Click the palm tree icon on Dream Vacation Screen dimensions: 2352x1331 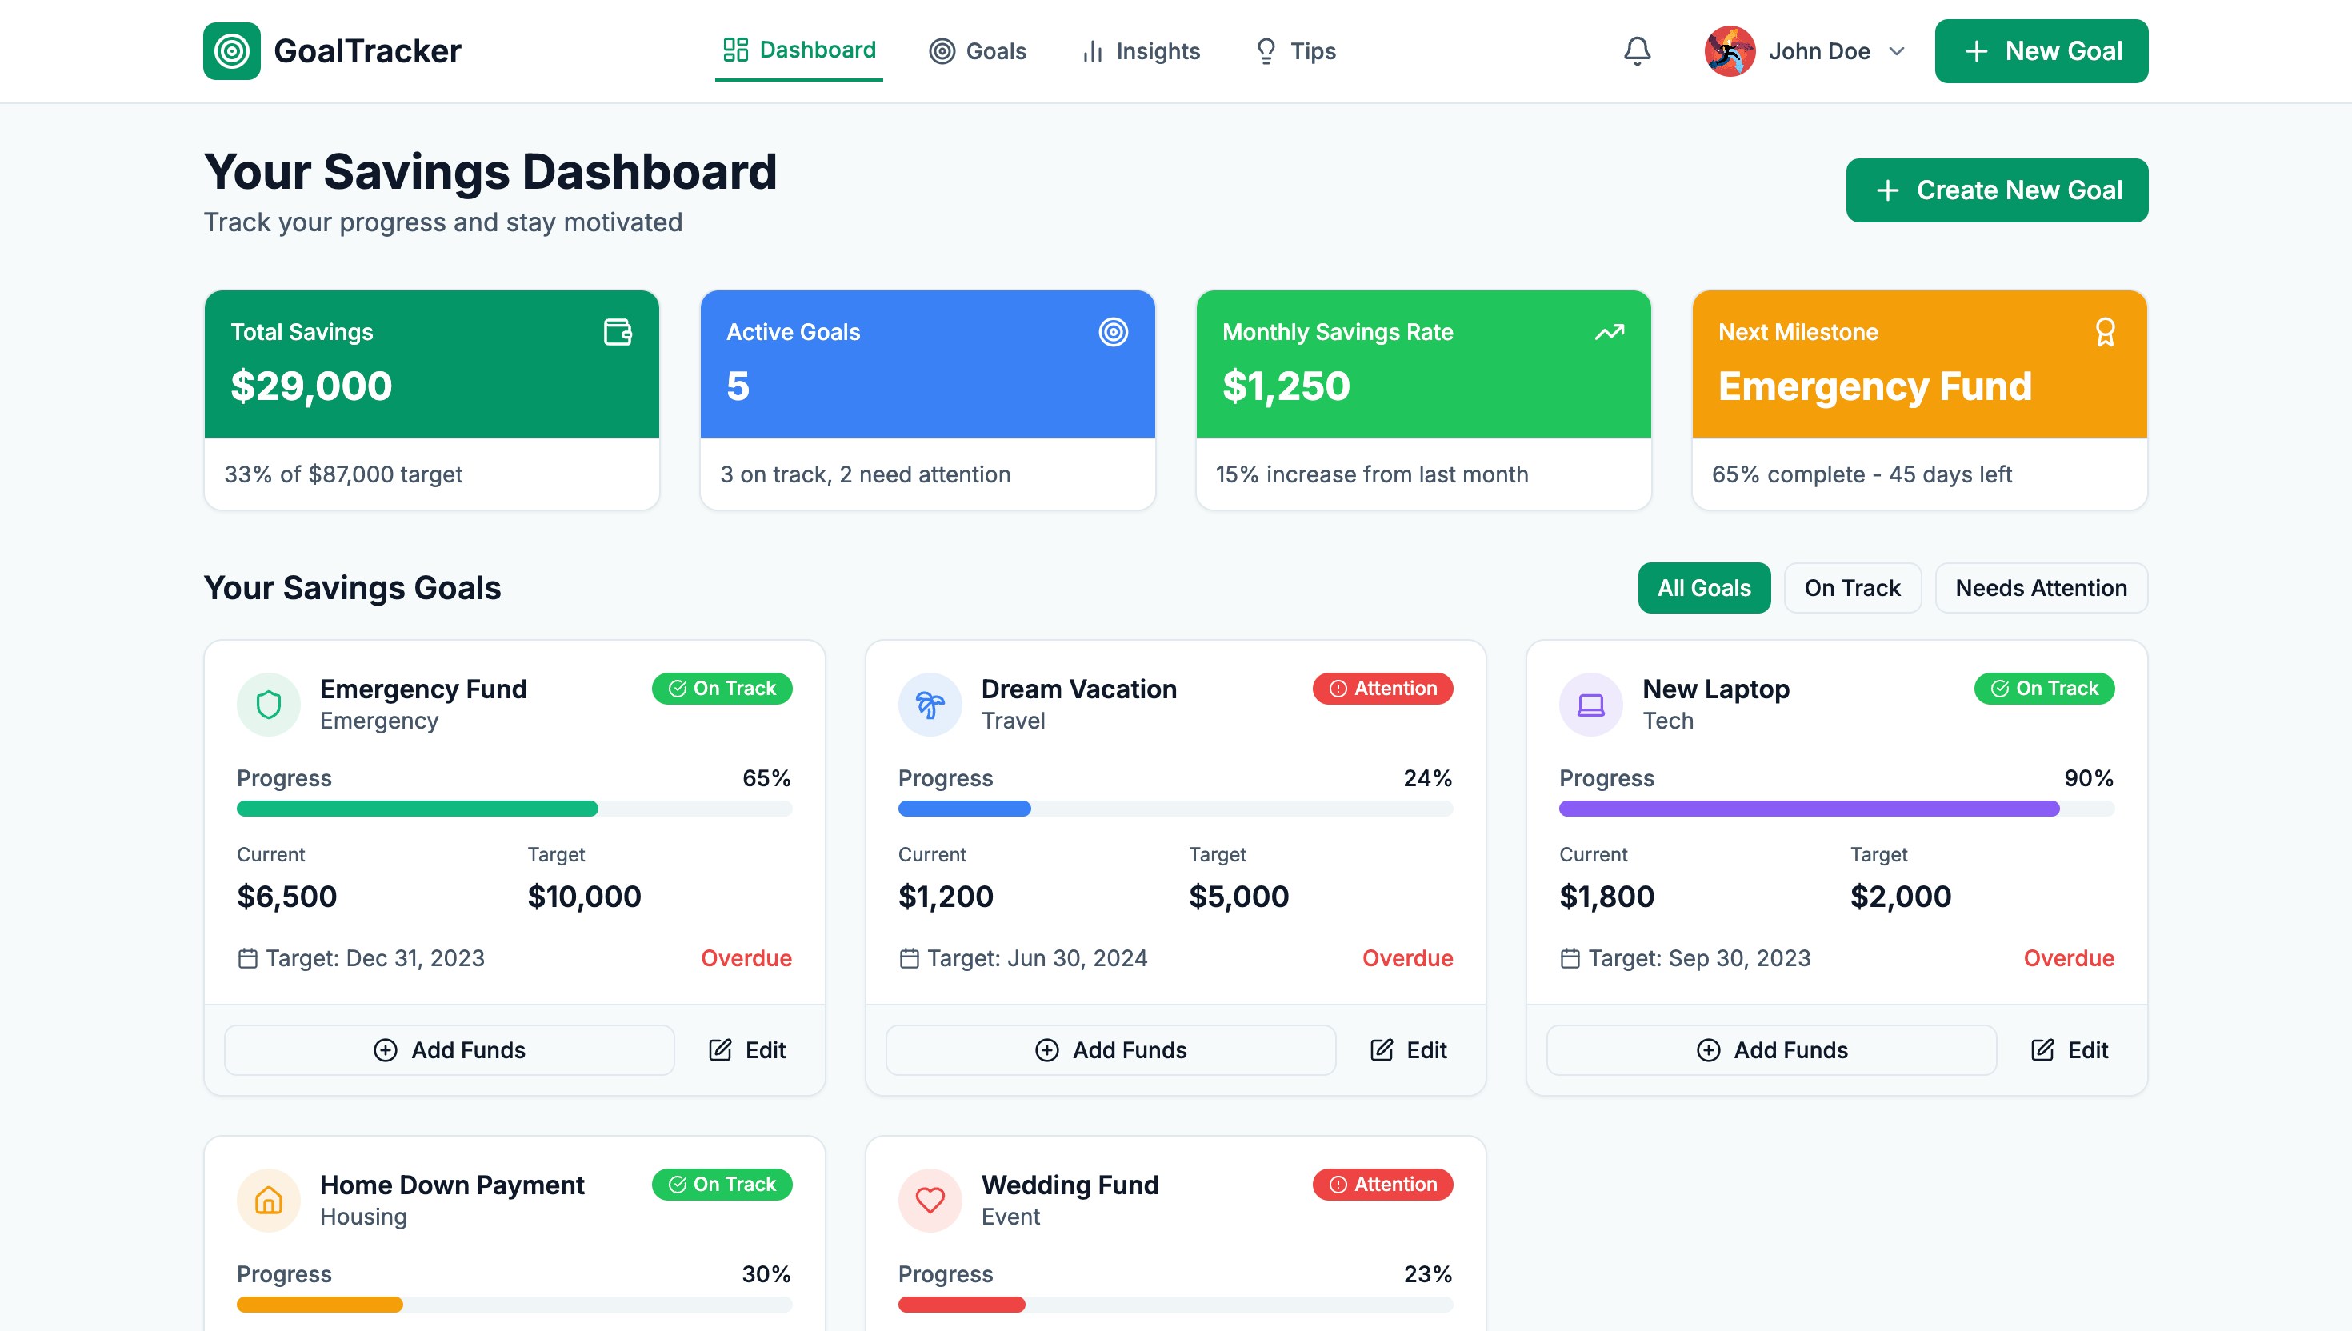930,704
